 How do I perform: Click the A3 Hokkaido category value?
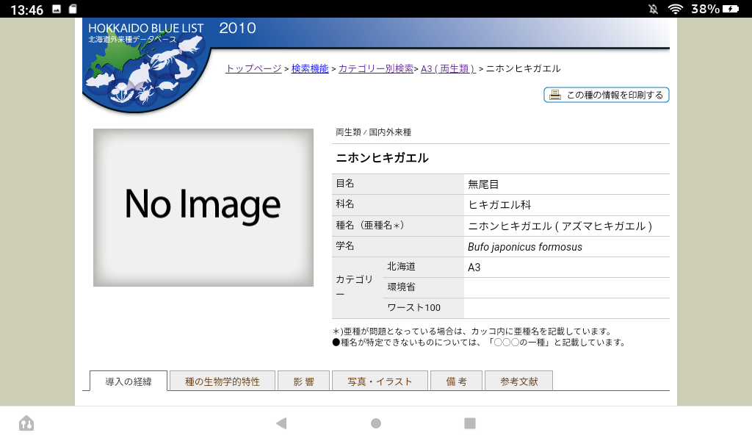474,268
